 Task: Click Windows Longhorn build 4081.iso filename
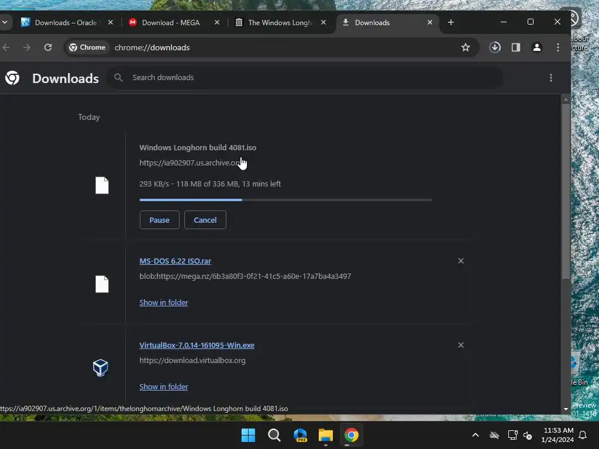[198, 148]
